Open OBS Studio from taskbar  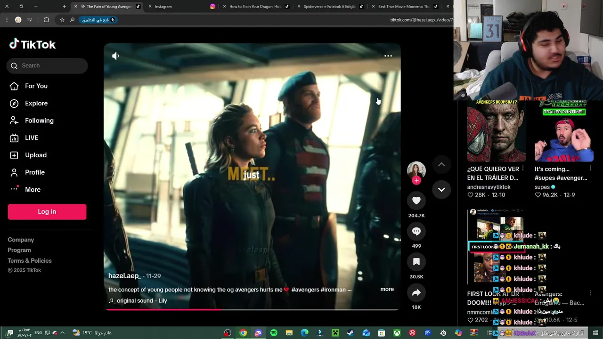click(228, 333)
